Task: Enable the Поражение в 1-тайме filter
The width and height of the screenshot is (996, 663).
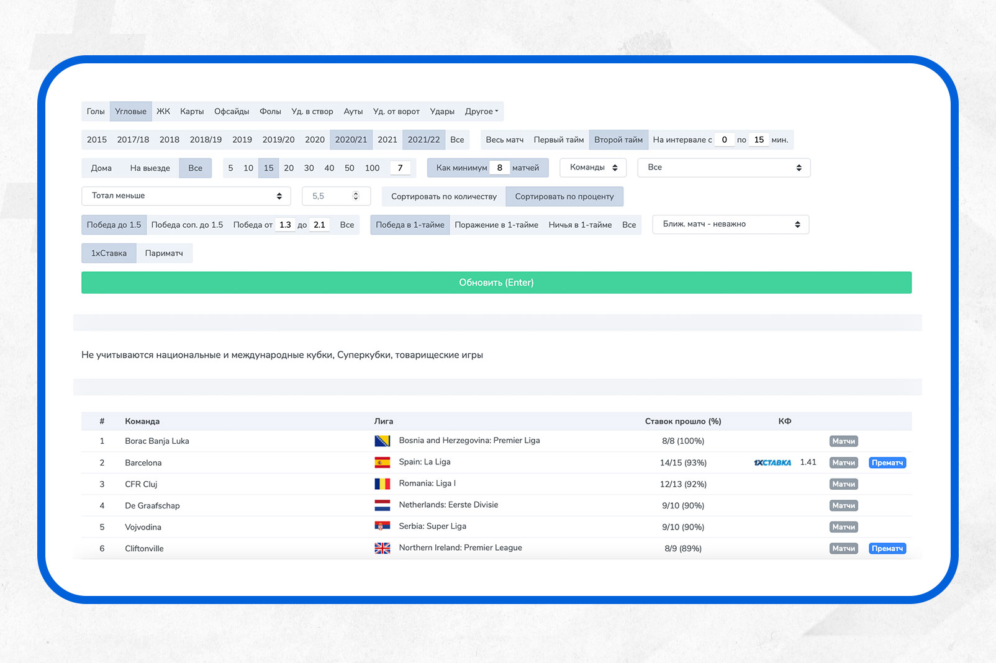Action: [496, 225]
